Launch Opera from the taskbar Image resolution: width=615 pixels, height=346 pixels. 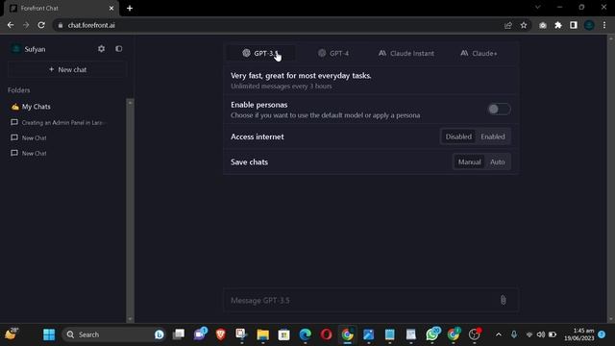pos(327,334)
